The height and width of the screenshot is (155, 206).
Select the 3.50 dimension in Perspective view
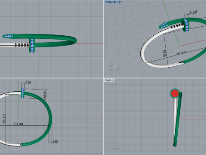(x=193, y=12)
